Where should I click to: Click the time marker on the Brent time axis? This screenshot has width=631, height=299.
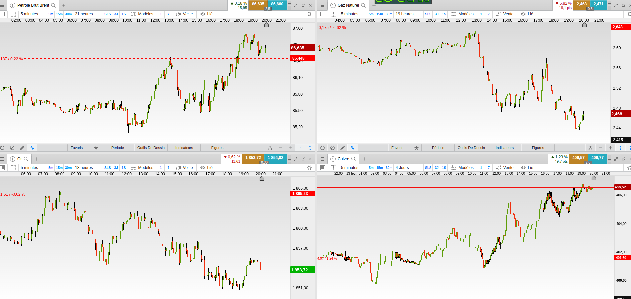(266, 25)
